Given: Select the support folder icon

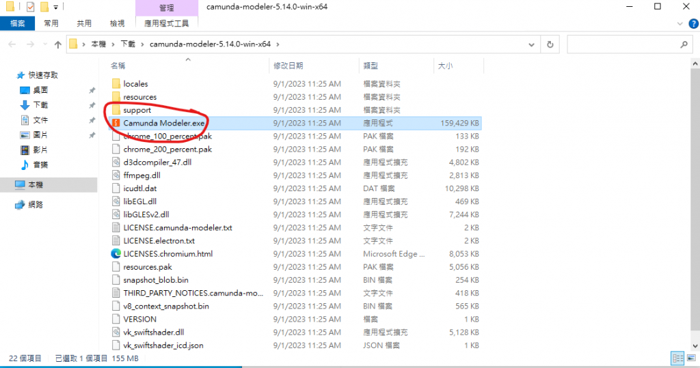Looking at the screenshot, I should [116, 110].
